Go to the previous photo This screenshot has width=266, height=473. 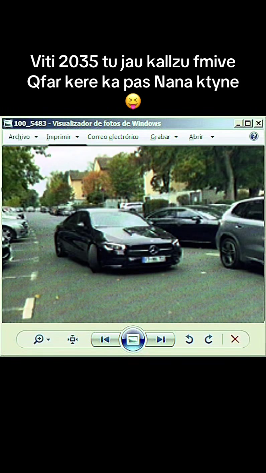pyautogui.click(x=105, y=340)
